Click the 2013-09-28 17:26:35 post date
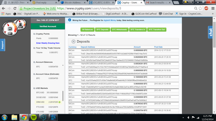Viewport: 216px width, 121px height. [163, 57]
